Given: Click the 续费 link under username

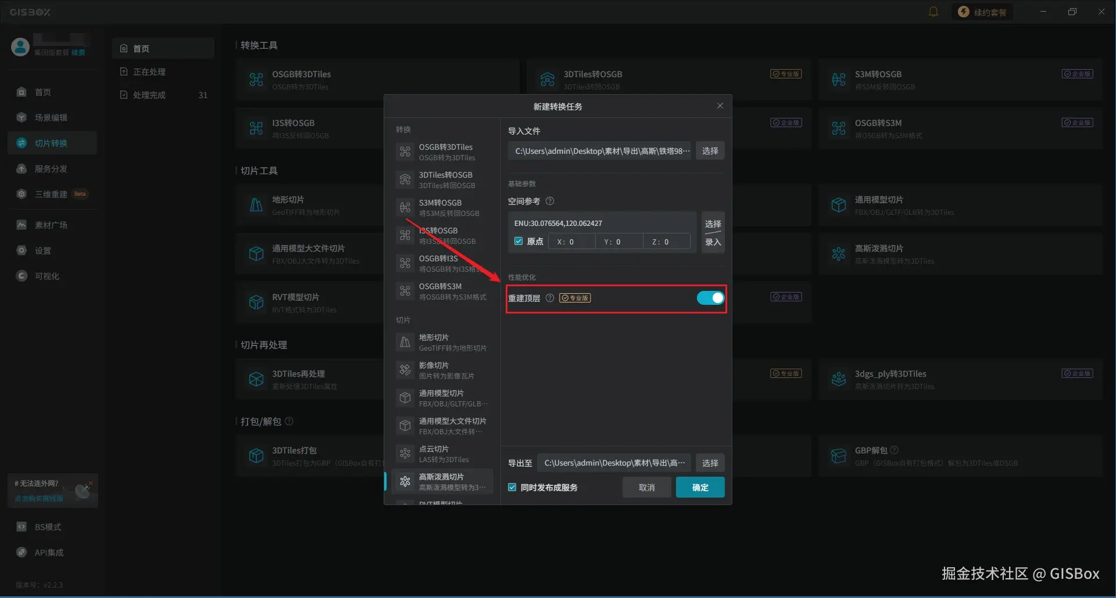Looking at the screenshot, I should 78,52.
